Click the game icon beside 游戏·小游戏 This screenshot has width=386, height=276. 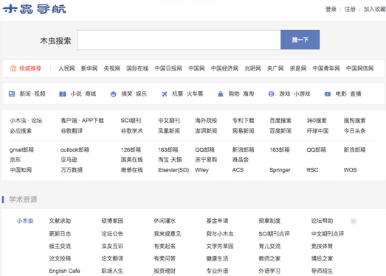pos(271,93)
